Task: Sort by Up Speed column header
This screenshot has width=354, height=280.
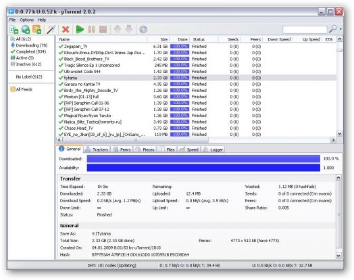Action: click(307, 39)
